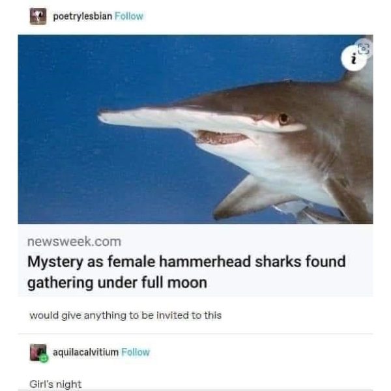Click the green badge on aquilacalvitium's avatar
Image resolution: width=391 pixels, height=391 pixels.
tap(44, 358)
